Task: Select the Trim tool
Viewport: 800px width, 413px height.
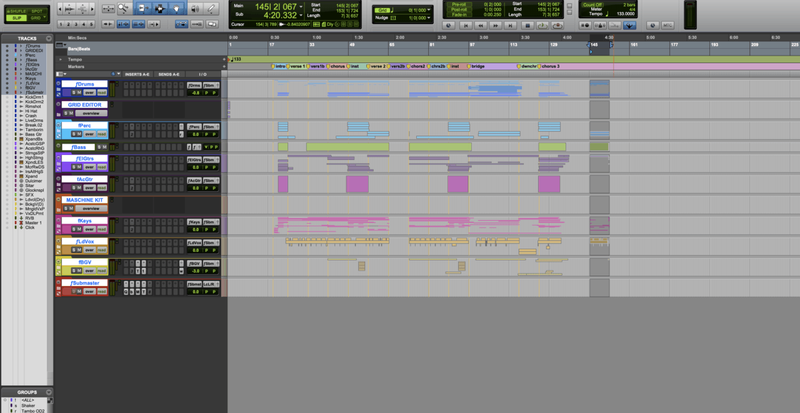Action: point(143,9)
